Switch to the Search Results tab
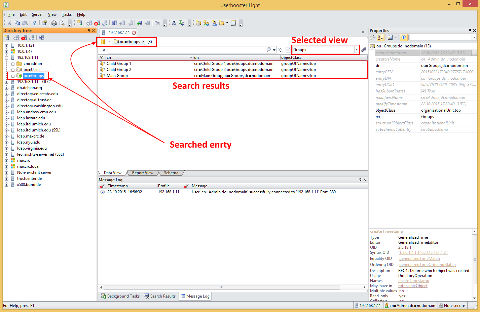 click(160, 296)
